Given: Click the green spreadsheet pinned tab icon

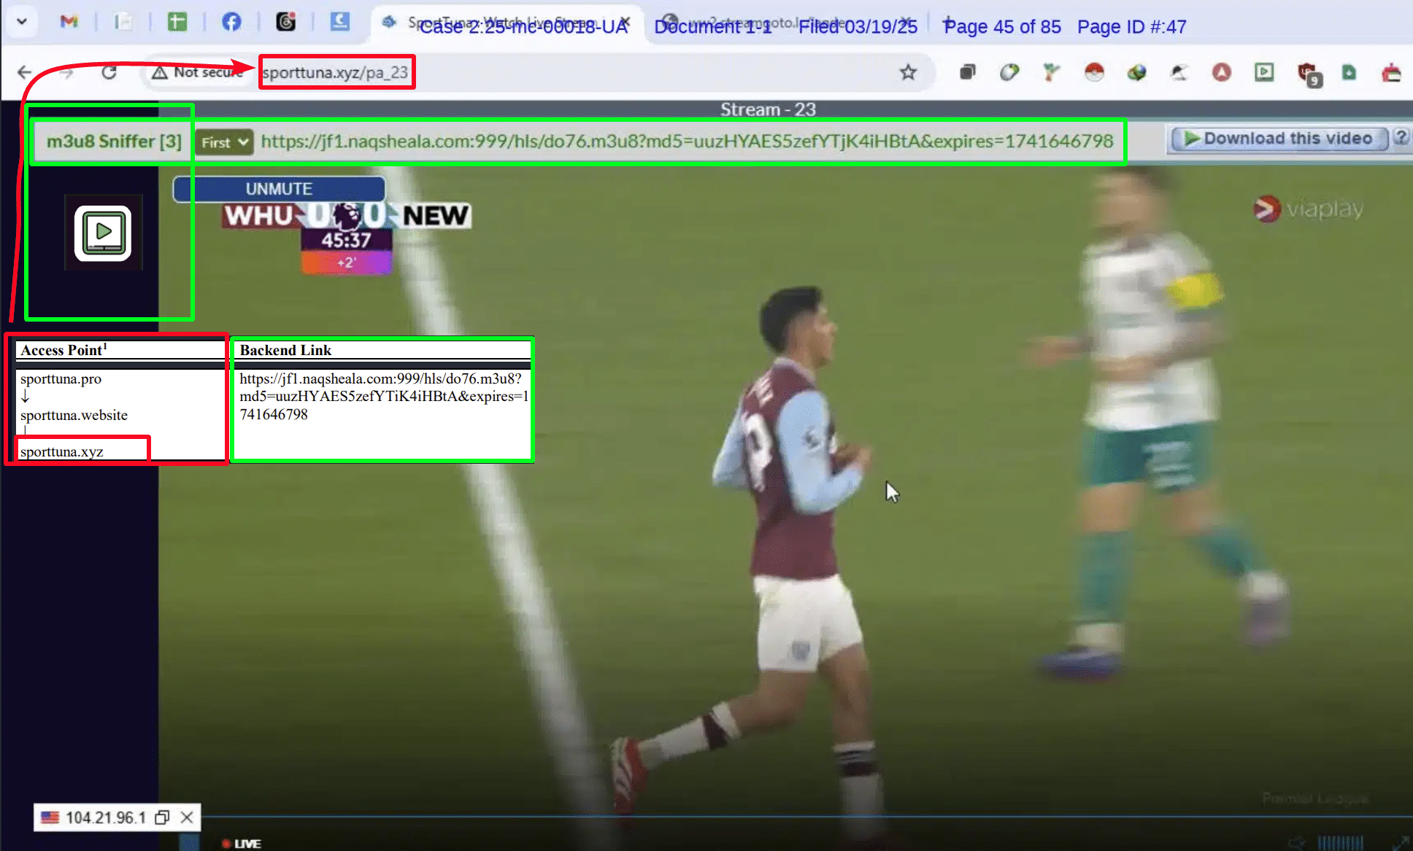Looking at the screenshot, I should pyautogui.click(x=177, y=21).
